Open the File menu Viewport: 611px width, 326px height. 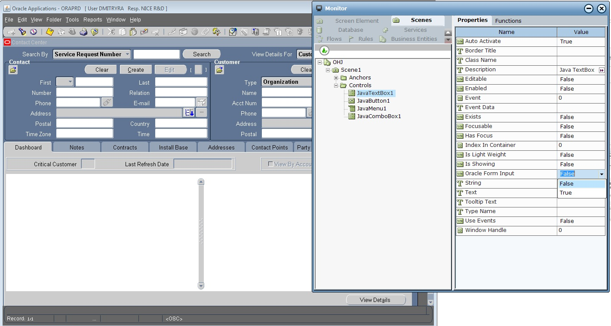pyautogui.click(x=9, y=20)
